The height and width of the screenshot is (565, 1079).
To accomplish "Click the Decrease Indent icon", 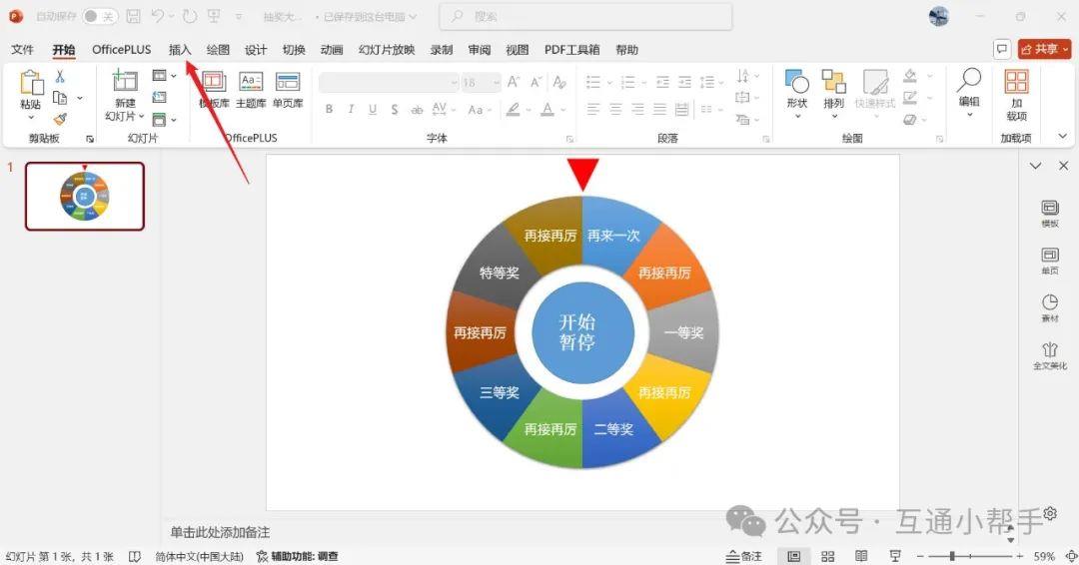I will pos(662,83).
